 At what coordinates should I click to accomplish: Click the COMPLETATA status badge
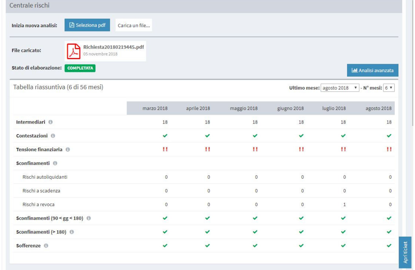[80, 68]
